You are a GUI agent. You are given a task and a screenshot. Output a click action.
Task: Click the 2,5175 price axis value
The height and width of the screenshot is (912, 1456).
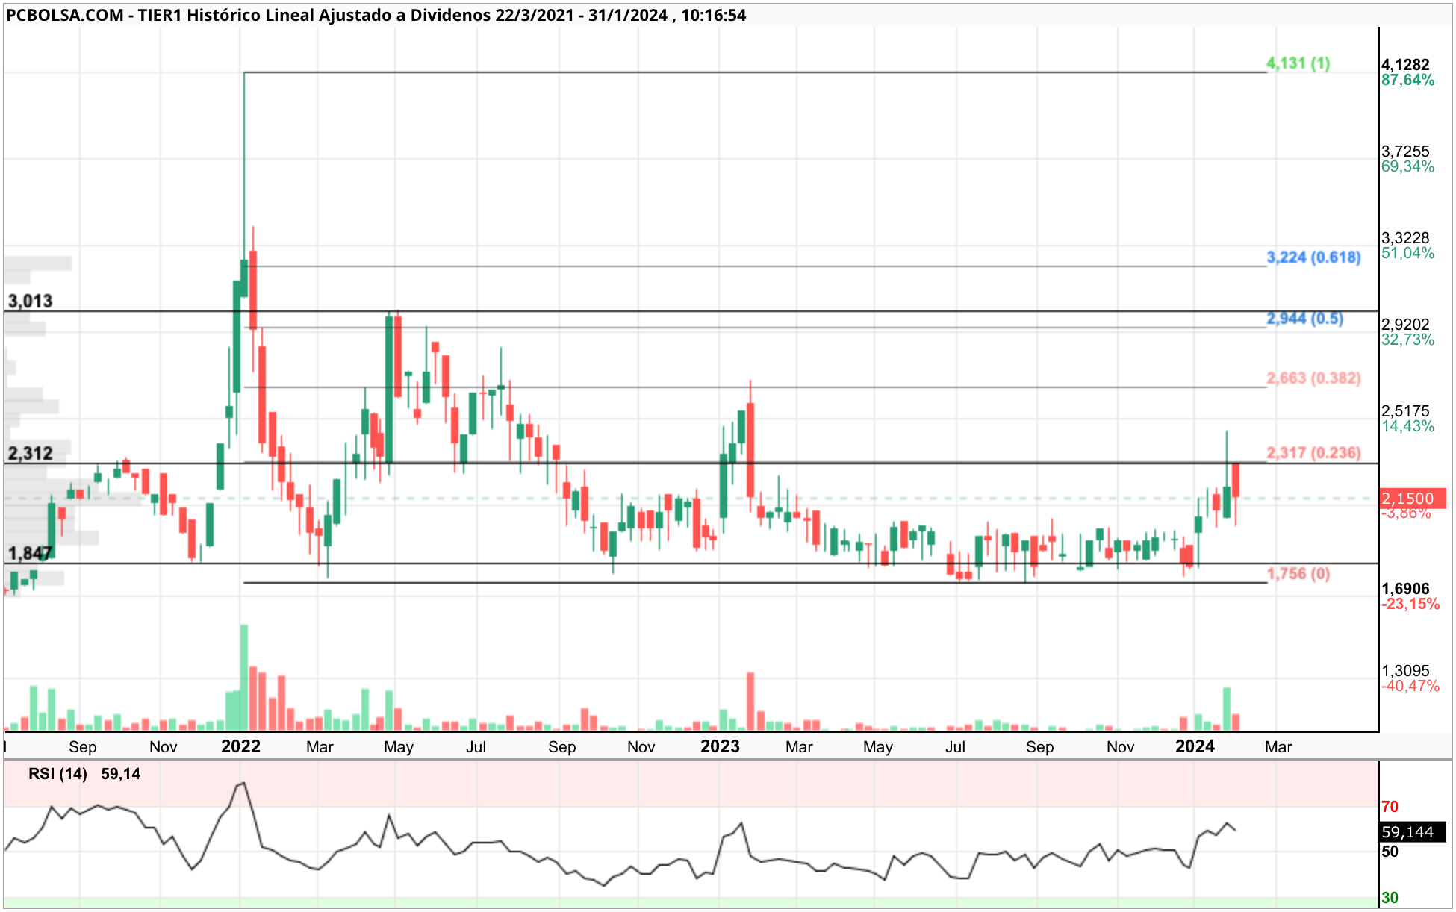1405,411
